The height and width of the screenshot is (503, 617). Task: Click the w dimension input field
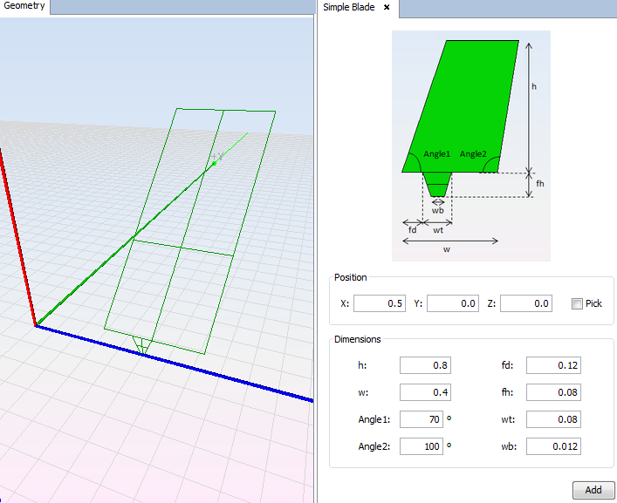[x=426, y=393]
